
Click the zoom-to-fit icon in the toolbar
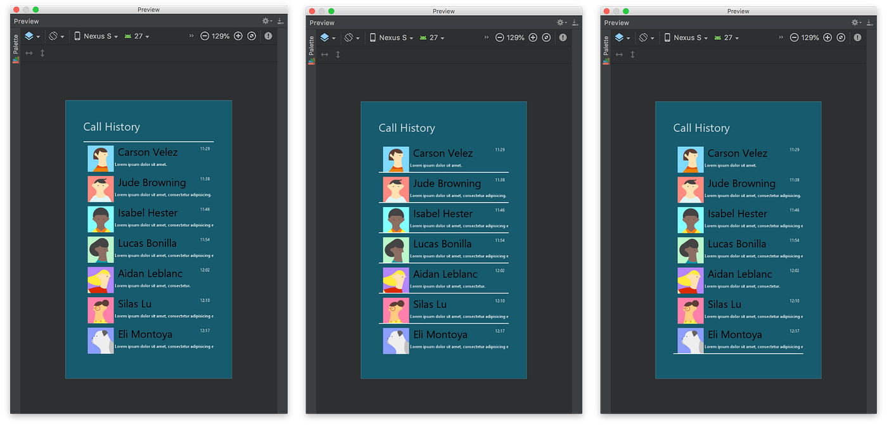[251, 36]
